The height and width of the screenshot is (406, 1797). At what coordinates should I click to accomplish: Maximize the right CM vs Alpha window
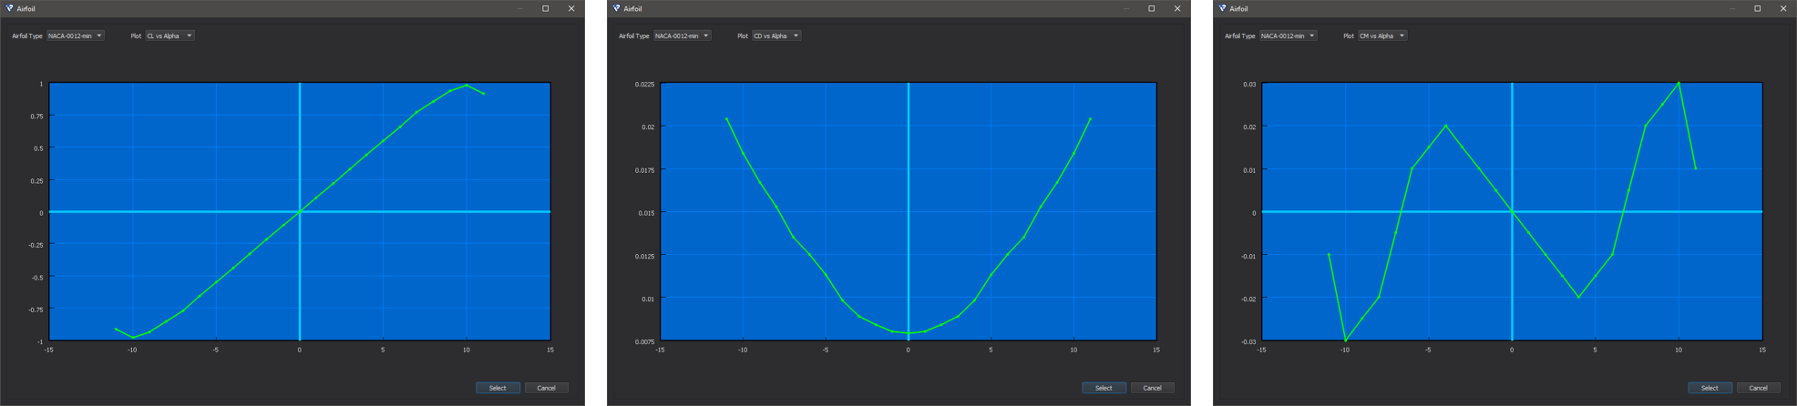point(1758,8)
